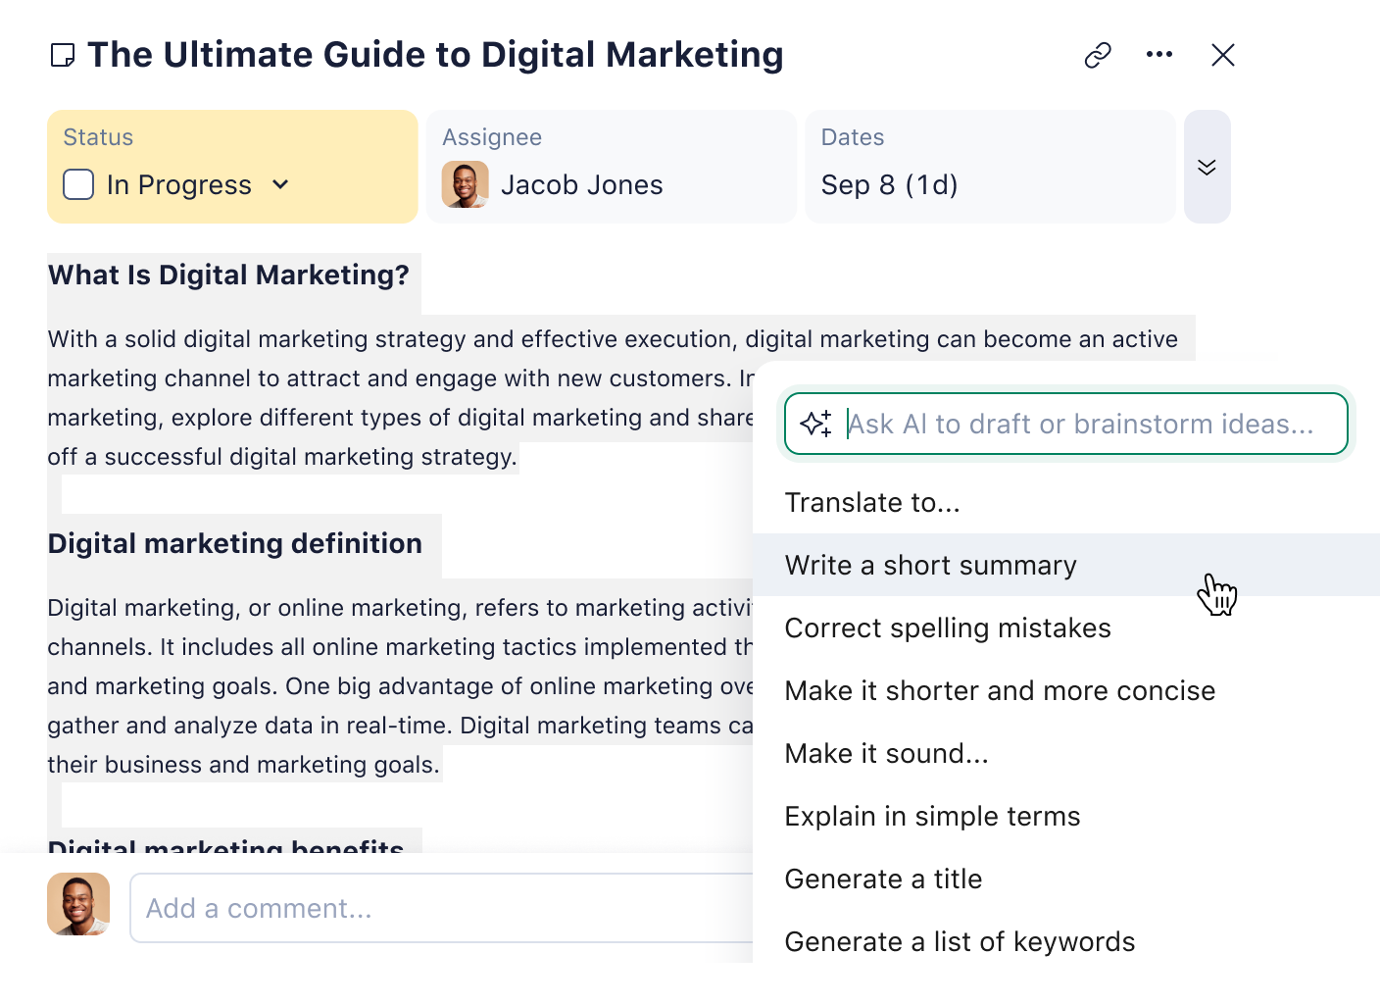Viewport: 1380px width, 1004px height.
Task: Click the note icon beside the title
Action: coord(63,56)
